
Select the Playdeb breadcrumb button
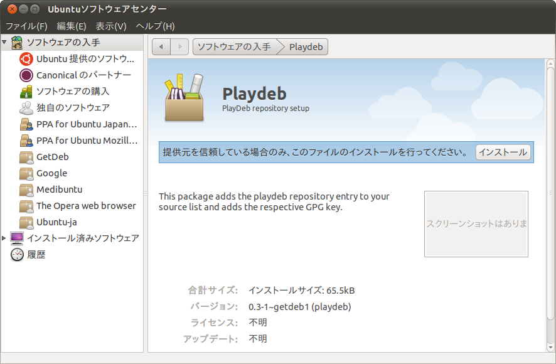click(306, 47)
